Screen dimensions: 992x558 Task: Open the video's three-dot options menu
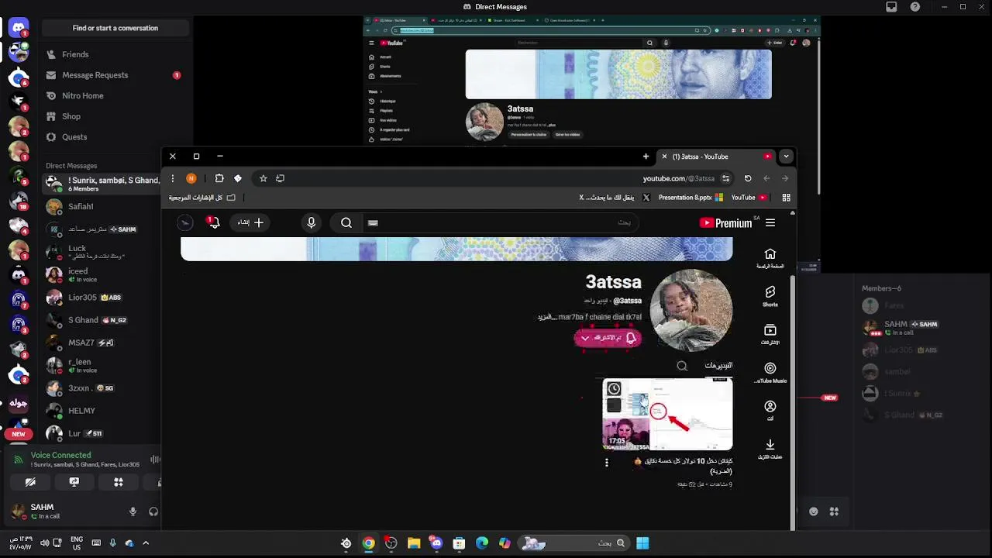(x=607, y=463)
